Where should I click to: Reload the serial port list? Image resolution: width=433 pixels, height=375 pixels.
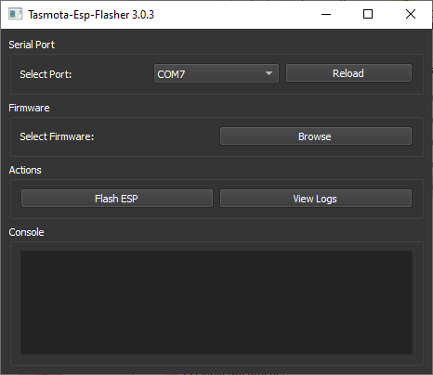coord(348,73)
